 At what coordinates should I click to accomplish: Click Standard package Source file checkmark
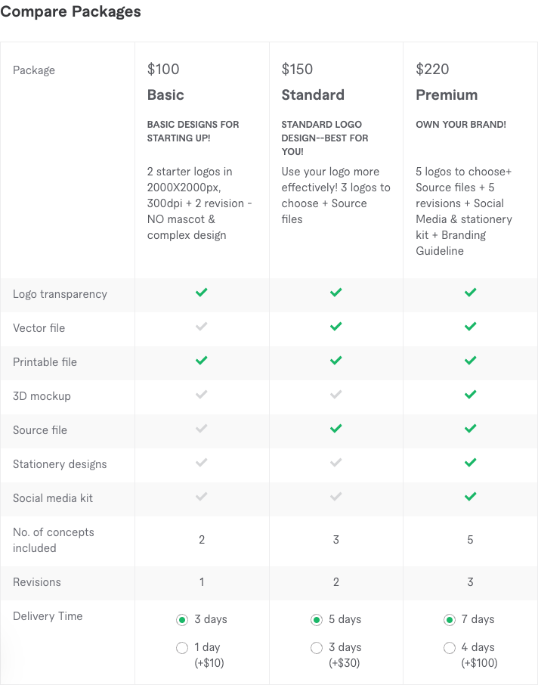(335, 429)
